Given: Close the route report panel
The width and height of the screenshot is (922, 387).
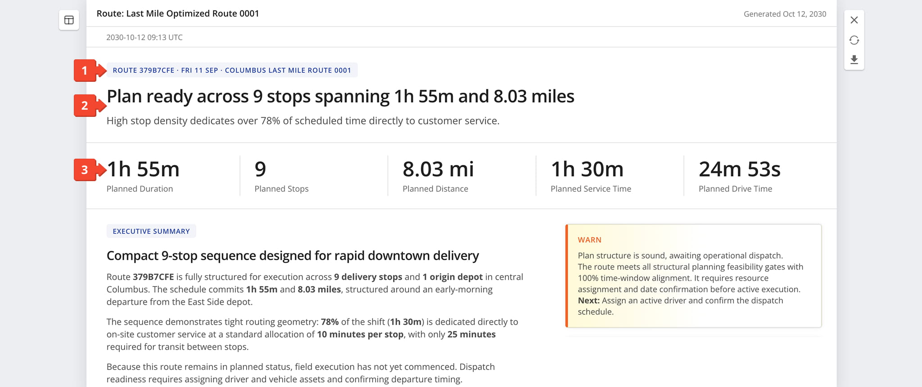Looking at the screenshot, I should 854,20.
